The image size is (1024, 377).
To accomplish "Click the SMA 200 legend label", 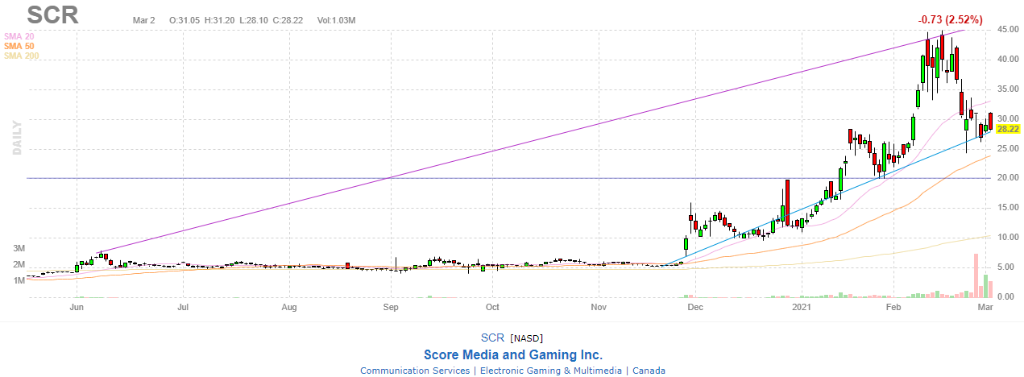I will click(x=21, y=56).
